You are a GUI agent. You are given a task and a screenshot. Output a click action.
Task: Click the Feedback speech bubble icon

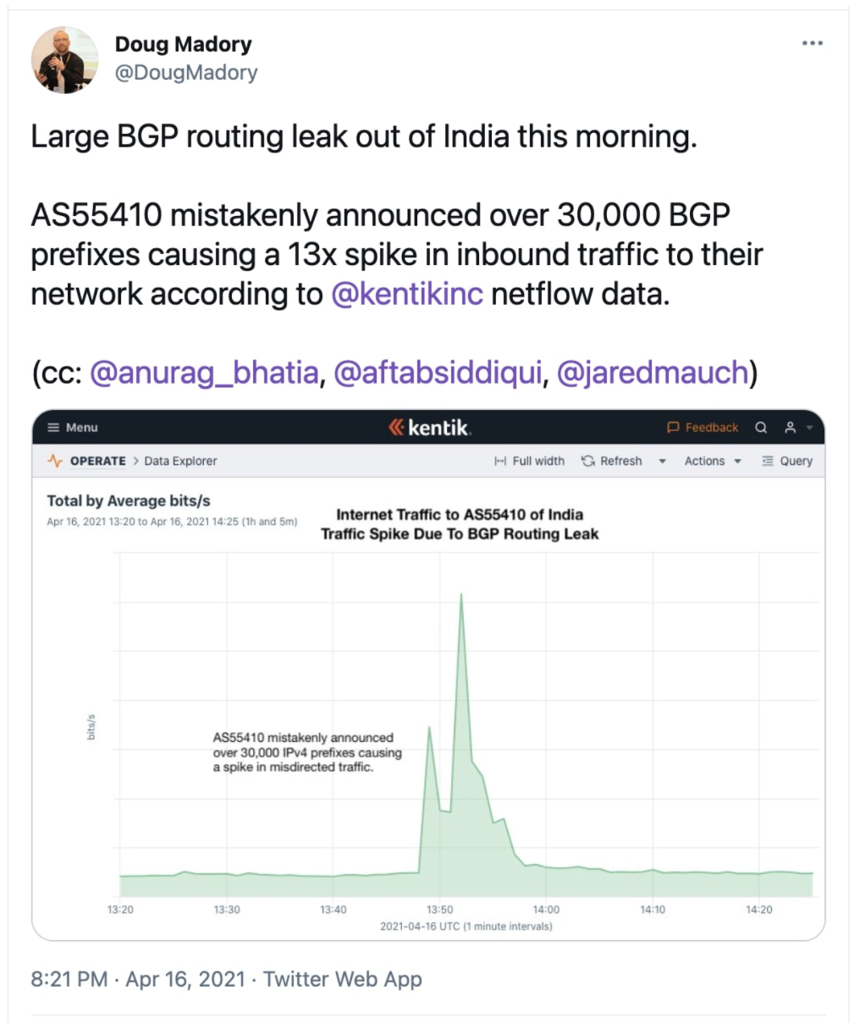tap(673, 428)
